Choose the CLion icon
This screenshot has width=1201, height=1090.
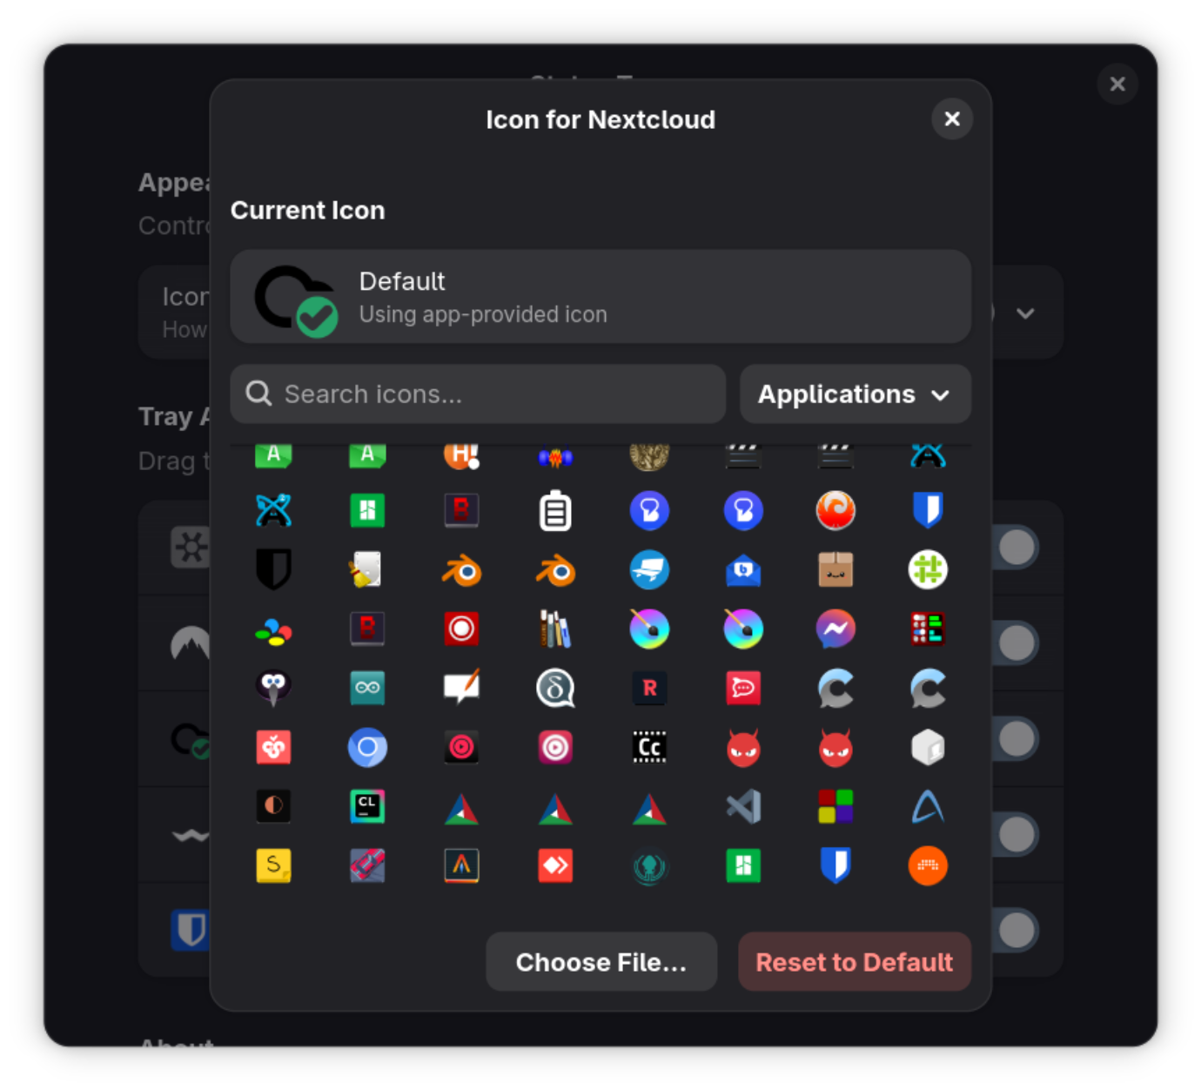[x=367, y=806]
